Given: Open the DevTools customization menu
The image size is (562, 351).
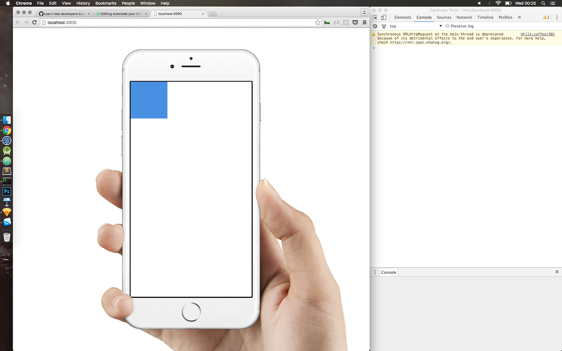Looking at the screenshot, I should 557,17.
